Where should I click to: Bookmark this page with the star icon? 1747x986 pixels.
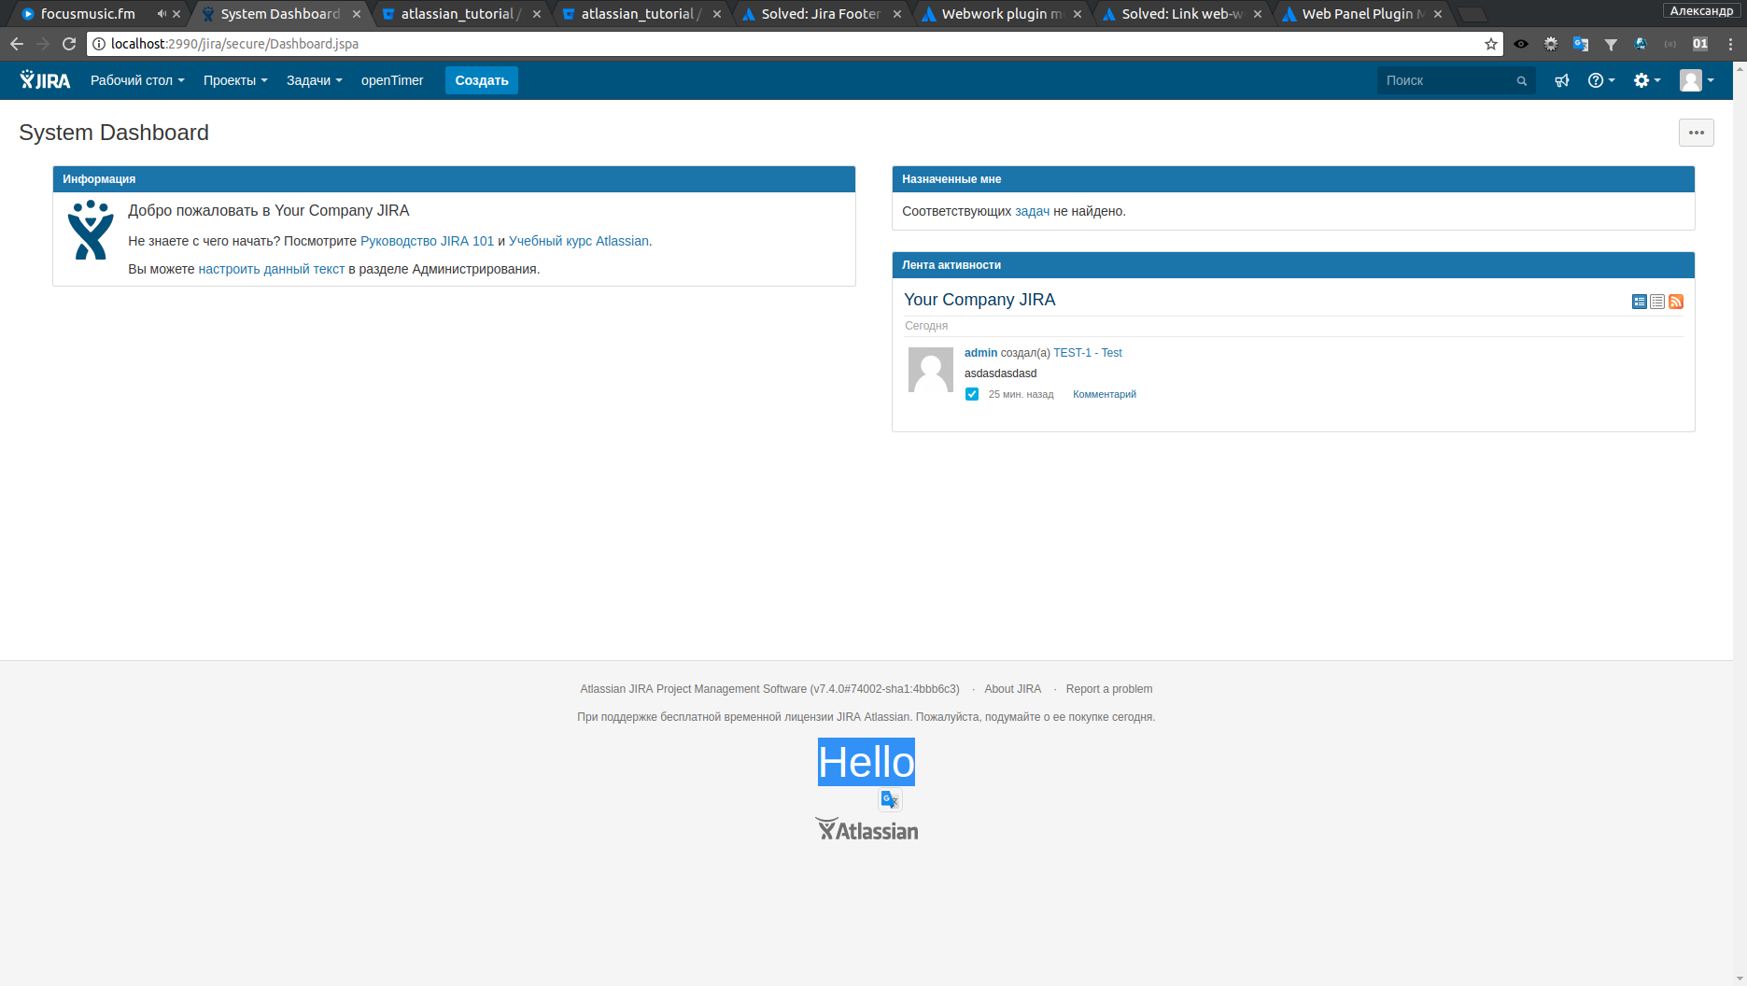[1491, 44]
